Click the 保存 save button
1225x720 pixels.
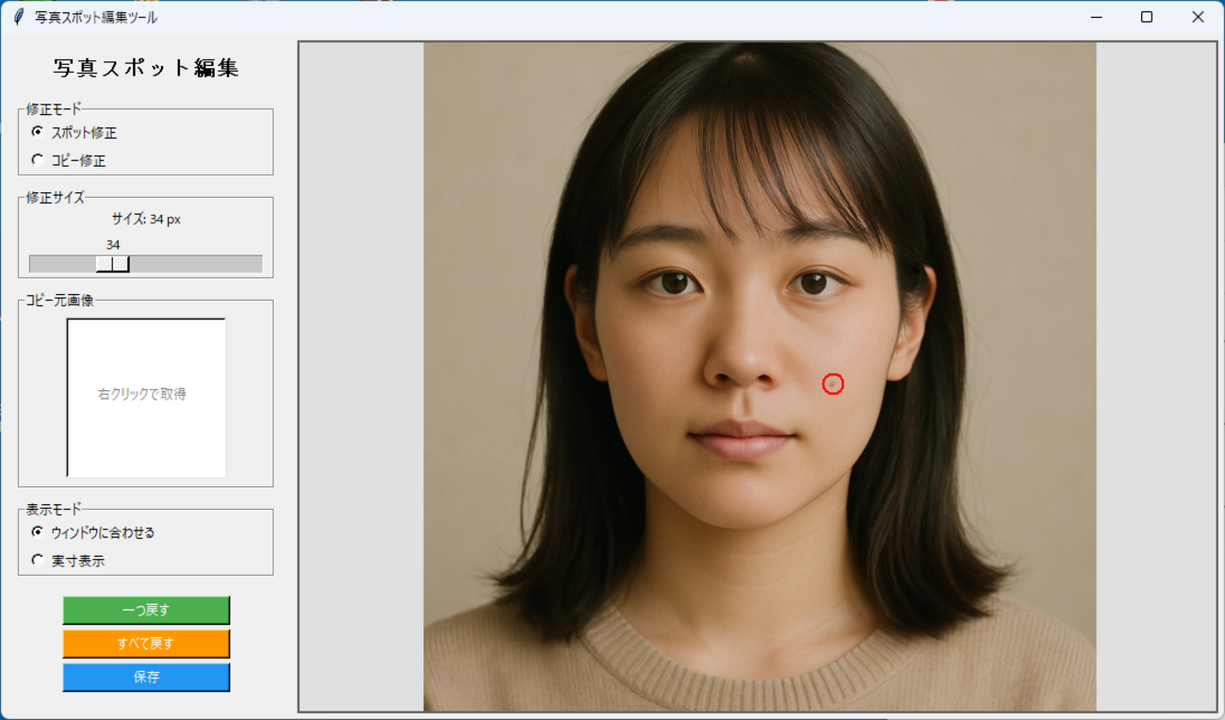click(x=146, y=678)
